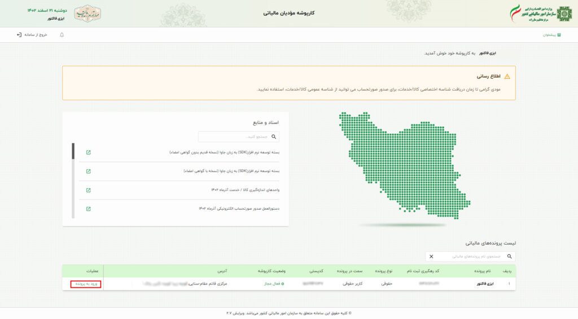Viewport: 578px width, 319px height.
Task: Click the کدپستی column header
Action: [316, 271]
